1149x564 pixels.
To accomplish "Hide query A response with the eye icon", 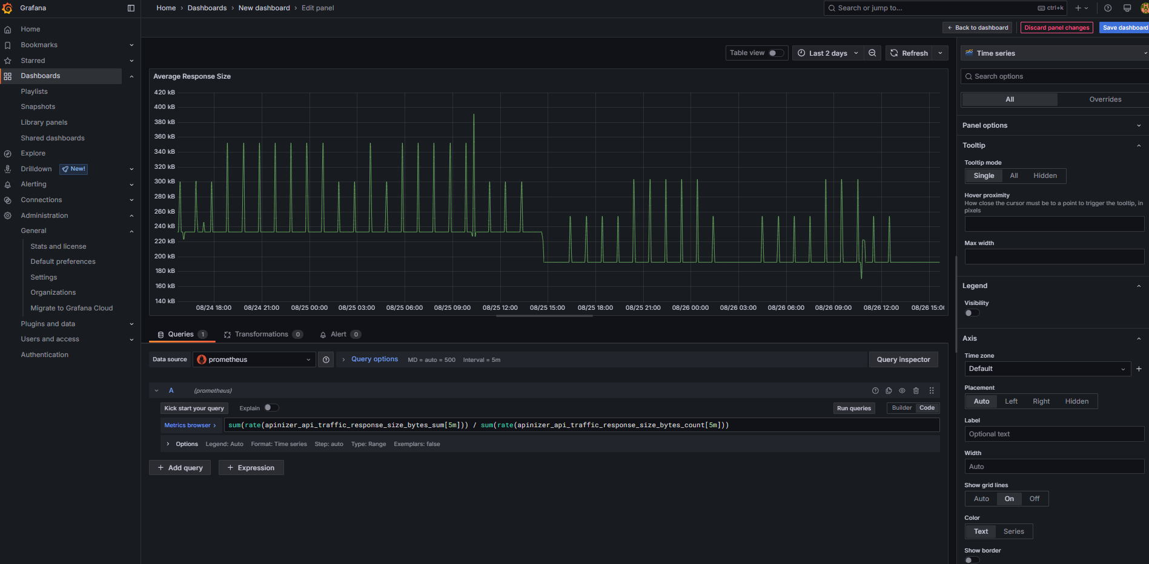I will [x=902, y=391].
